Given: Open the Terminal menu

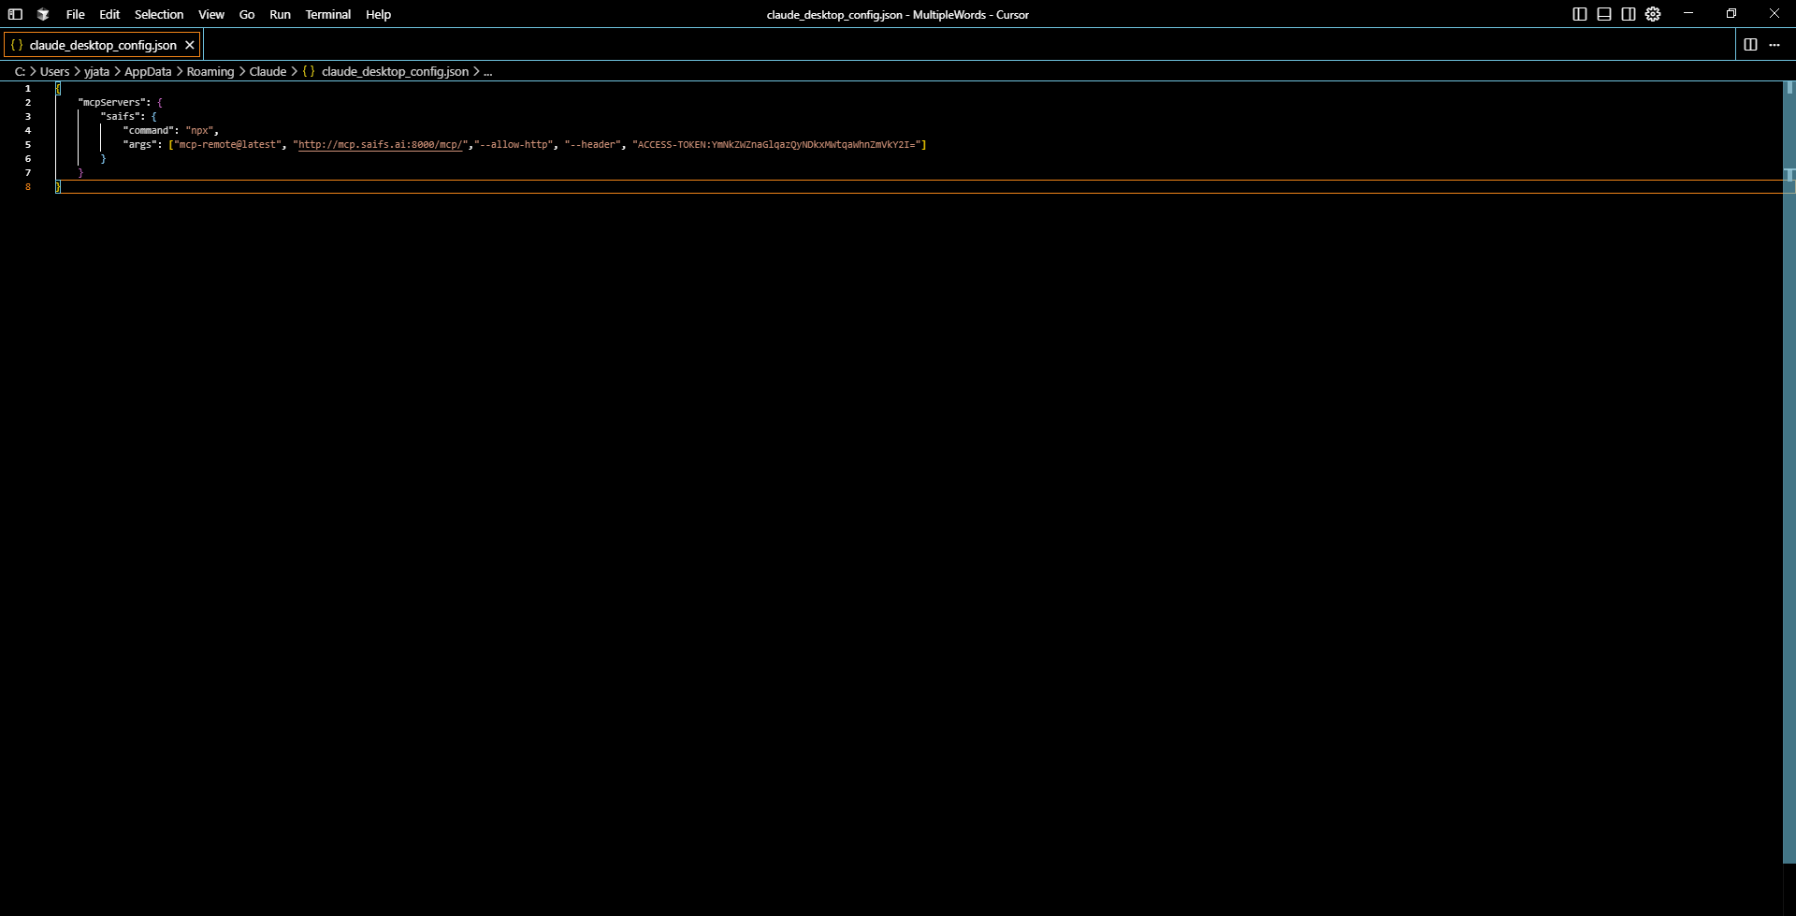Looking at the screenshot, I should point(328,14).
